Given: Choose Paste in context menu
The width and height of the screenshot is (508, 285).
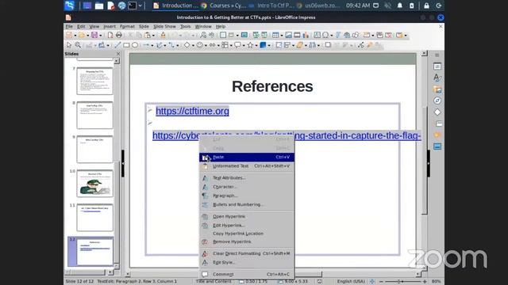Looking at the screenshot, I should coord(247,157).
